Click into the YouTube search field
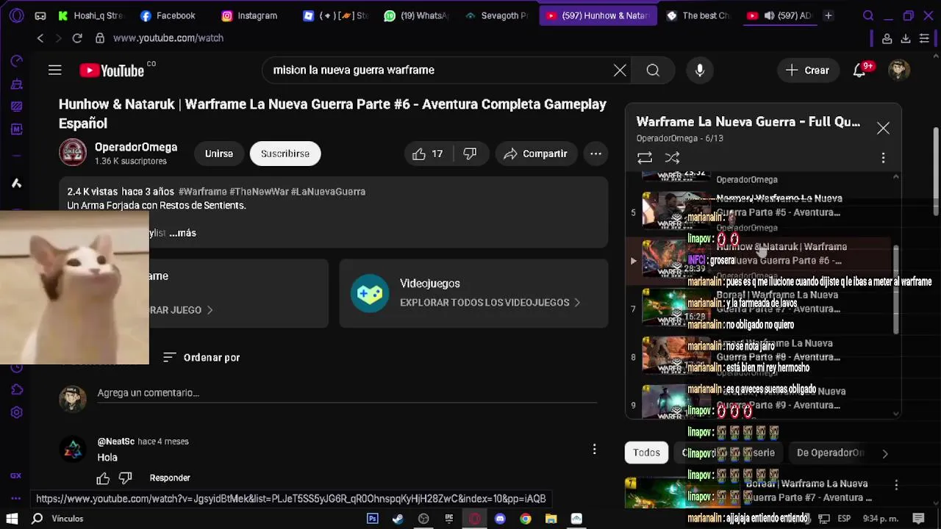The width and height of the screenshot is (941, 529). tap(440, 70)
